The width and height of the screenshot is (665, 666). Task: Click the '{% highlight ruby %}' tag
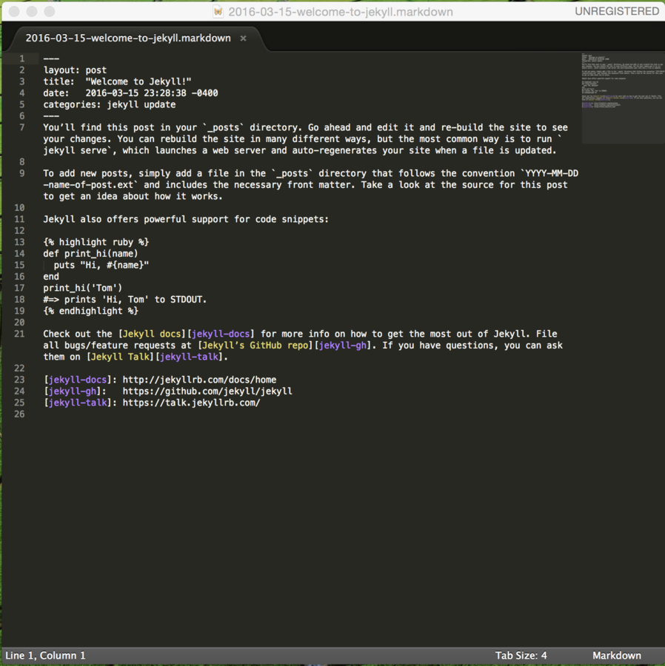tap(96, 242)
